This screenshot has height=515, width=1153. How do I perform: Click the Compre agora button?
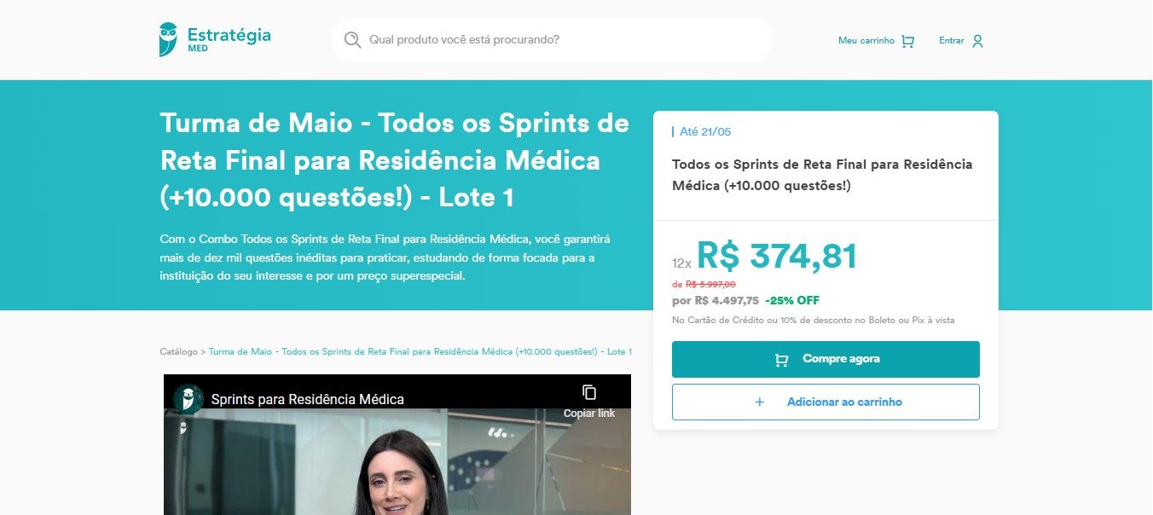coord(826,359)
